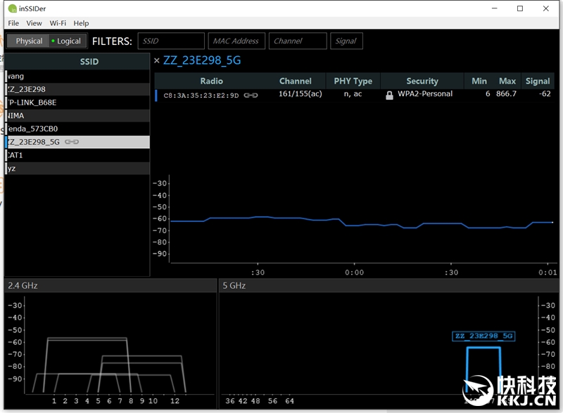
Task: Click the MAC Address filter field
Action: [x=236, y=41]
